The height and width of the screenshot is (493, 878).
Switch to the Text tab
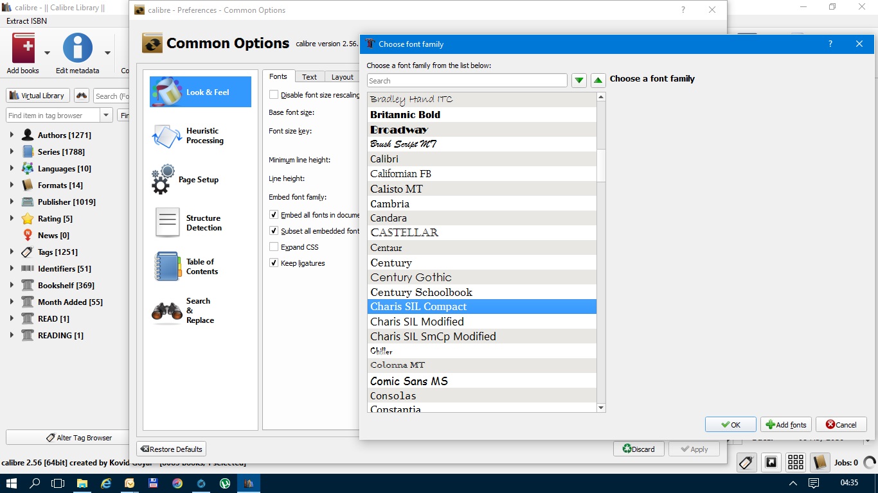coord(309,77)
